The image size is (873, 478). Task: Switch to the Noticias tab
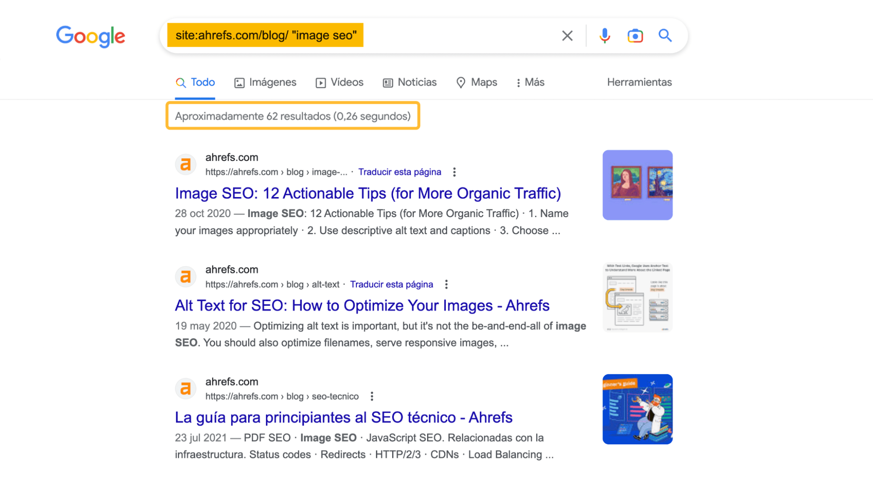(x=409, y=82)
